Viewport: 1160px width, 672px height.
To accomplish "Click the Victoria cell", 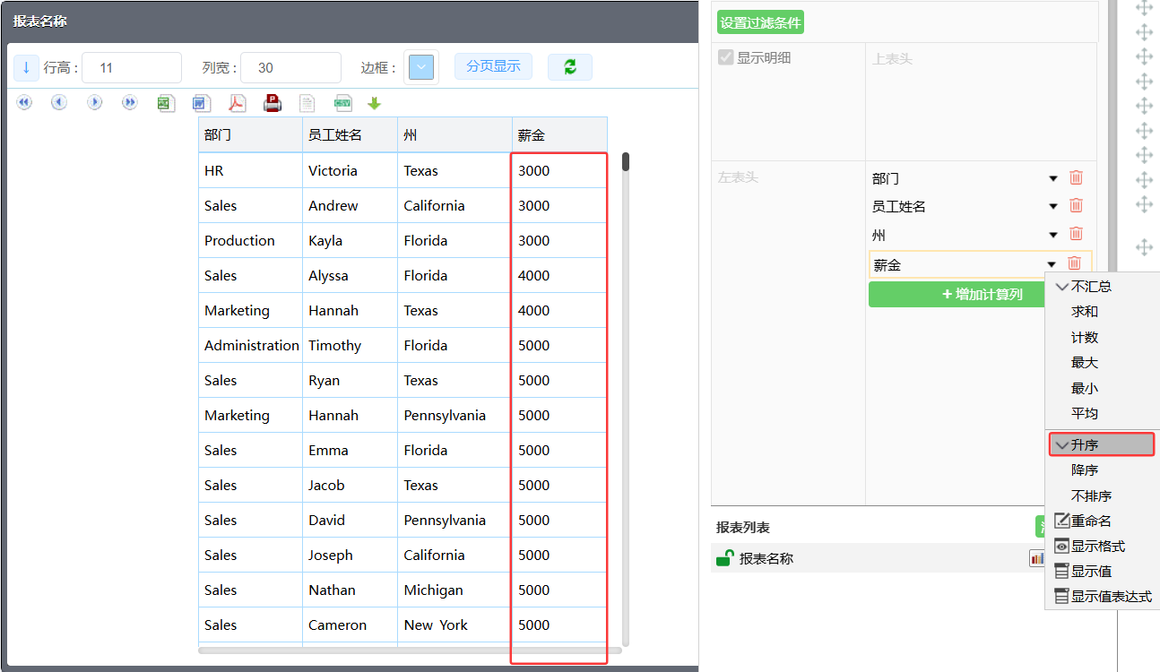I will point(350,170).
